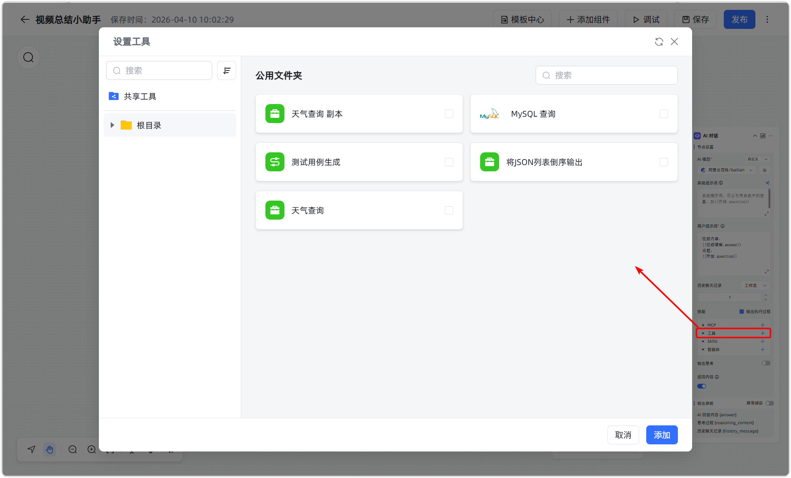Screen dimensions: 791x478
Task: Check the 测试用例生成 checkbox
Action: [x=449, y=162]
